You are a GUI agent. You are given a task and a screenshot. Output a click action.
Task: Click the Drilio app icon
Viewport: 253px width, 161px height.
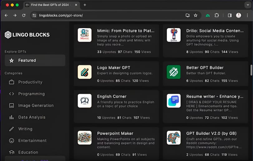point(174,35)
